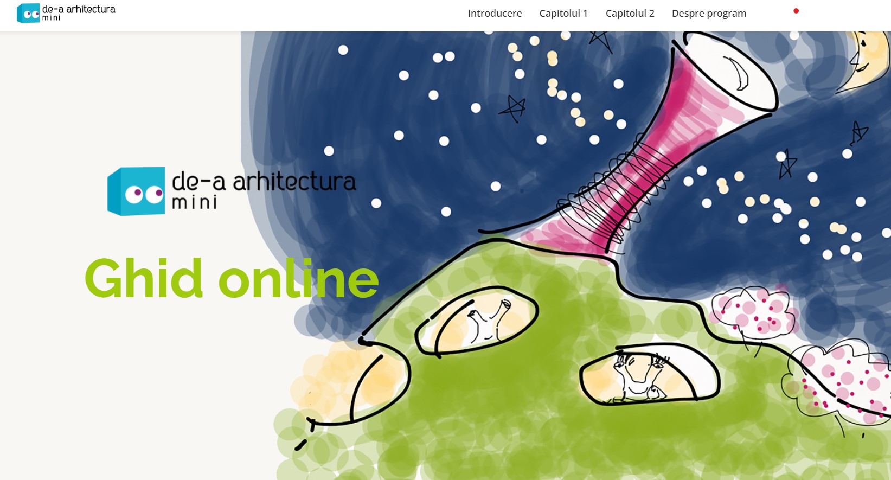Click the green 'Ghid online' heading
The height and width of the screenshot is (480, 891).
232,279
